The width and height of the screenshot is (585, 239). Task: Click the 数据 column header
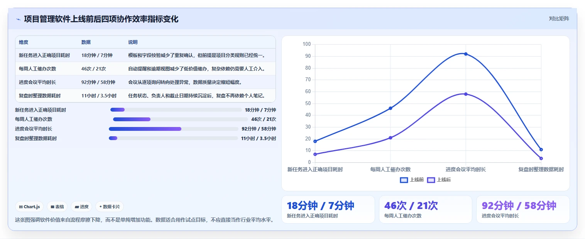pyautogui.click(x=86, y=42)
